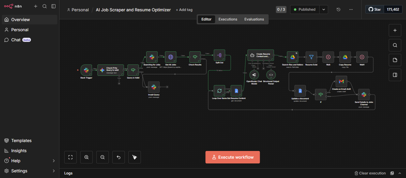Select the Resume Exist filter node
This screenshot has width=406, height=178.
pyautogui.click(x=311, y=57)
